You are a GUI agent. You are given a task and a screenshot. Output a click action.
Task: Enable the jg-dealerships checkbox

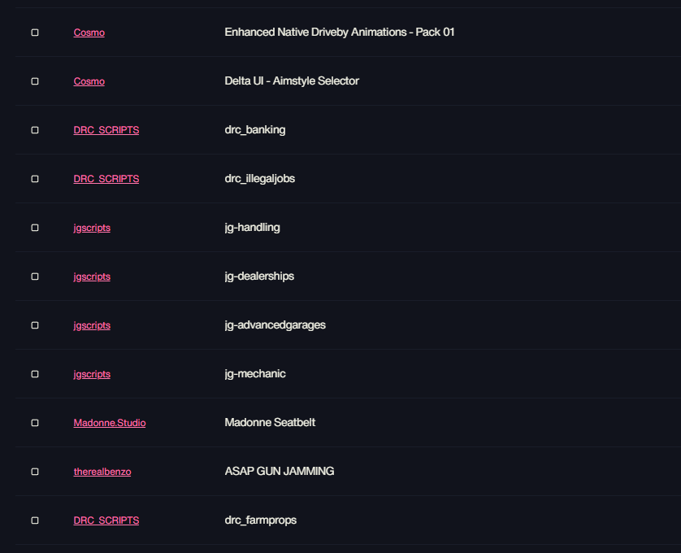point(35,276)
